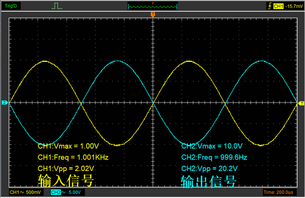Viewport: 305px width, 198px height.
Task: Click the trigger level T marker on right edge
Action: pyautogui.click(x=301, y=103)
